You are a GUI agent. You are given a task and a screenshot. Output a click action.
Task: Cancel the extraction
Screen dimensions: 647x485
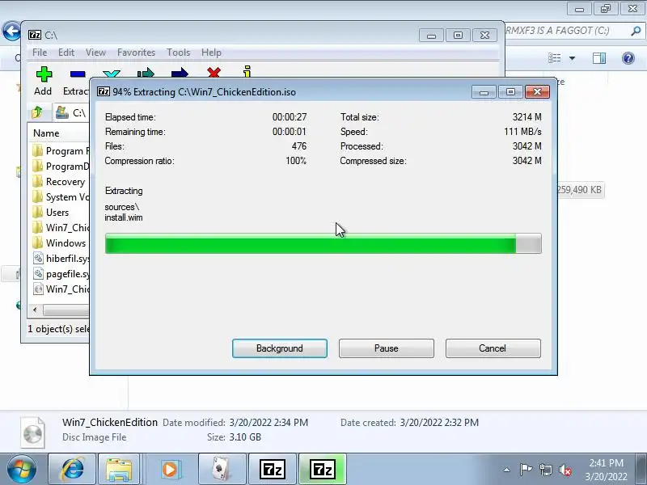493,348
